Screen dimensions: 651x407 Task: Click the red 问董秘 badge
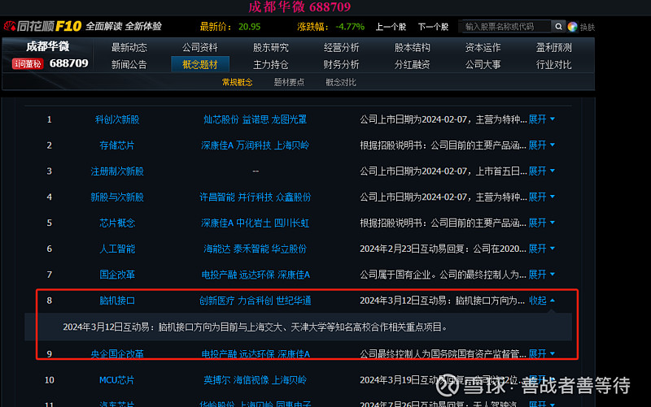pos(28,64)
